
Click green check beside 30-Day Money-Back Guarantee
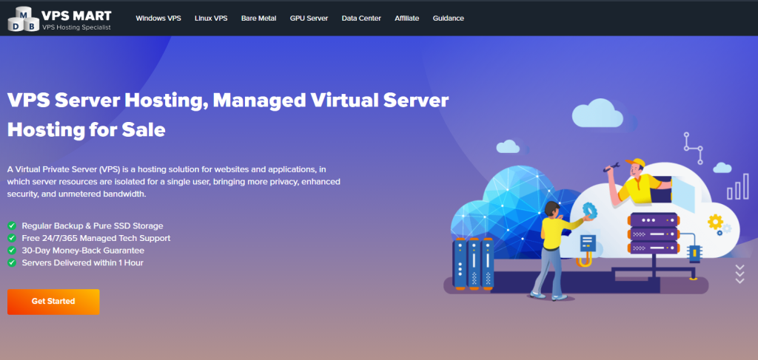[x=12, y=251]
